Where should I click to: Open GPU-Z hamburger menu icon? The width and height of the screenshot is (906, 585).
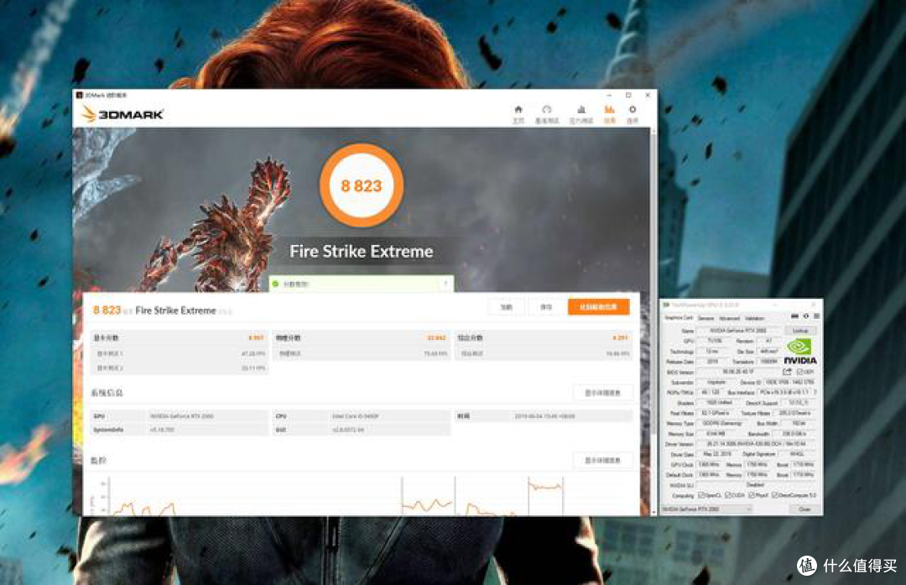pyautogui.click(x=816, y=316)
